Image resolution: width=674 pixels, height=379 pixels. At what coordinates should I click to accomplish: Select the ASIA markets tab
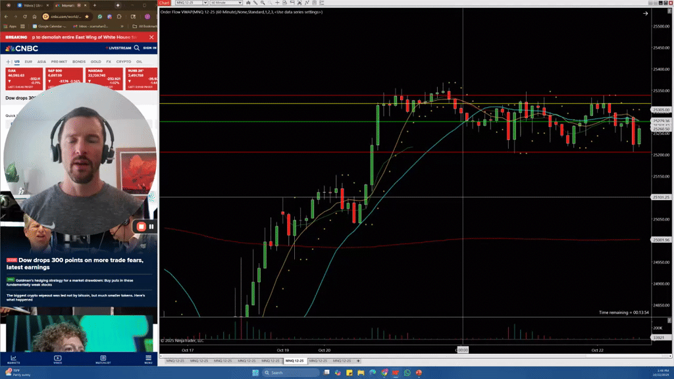(x=41, y=61)
